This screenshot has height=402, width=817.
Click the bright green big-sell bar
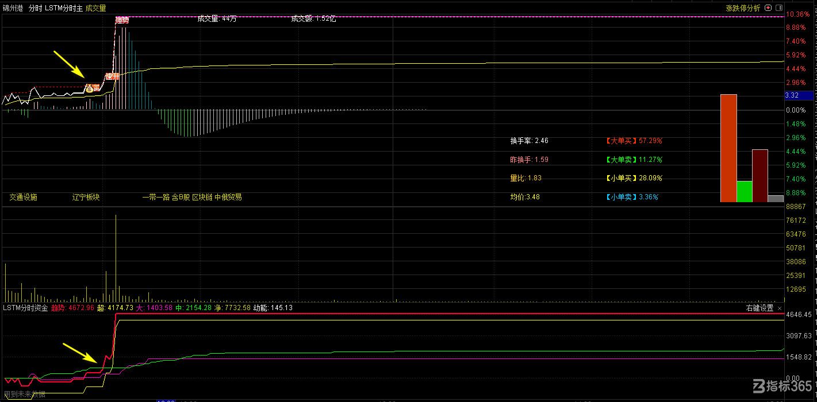tap(745, 192)
